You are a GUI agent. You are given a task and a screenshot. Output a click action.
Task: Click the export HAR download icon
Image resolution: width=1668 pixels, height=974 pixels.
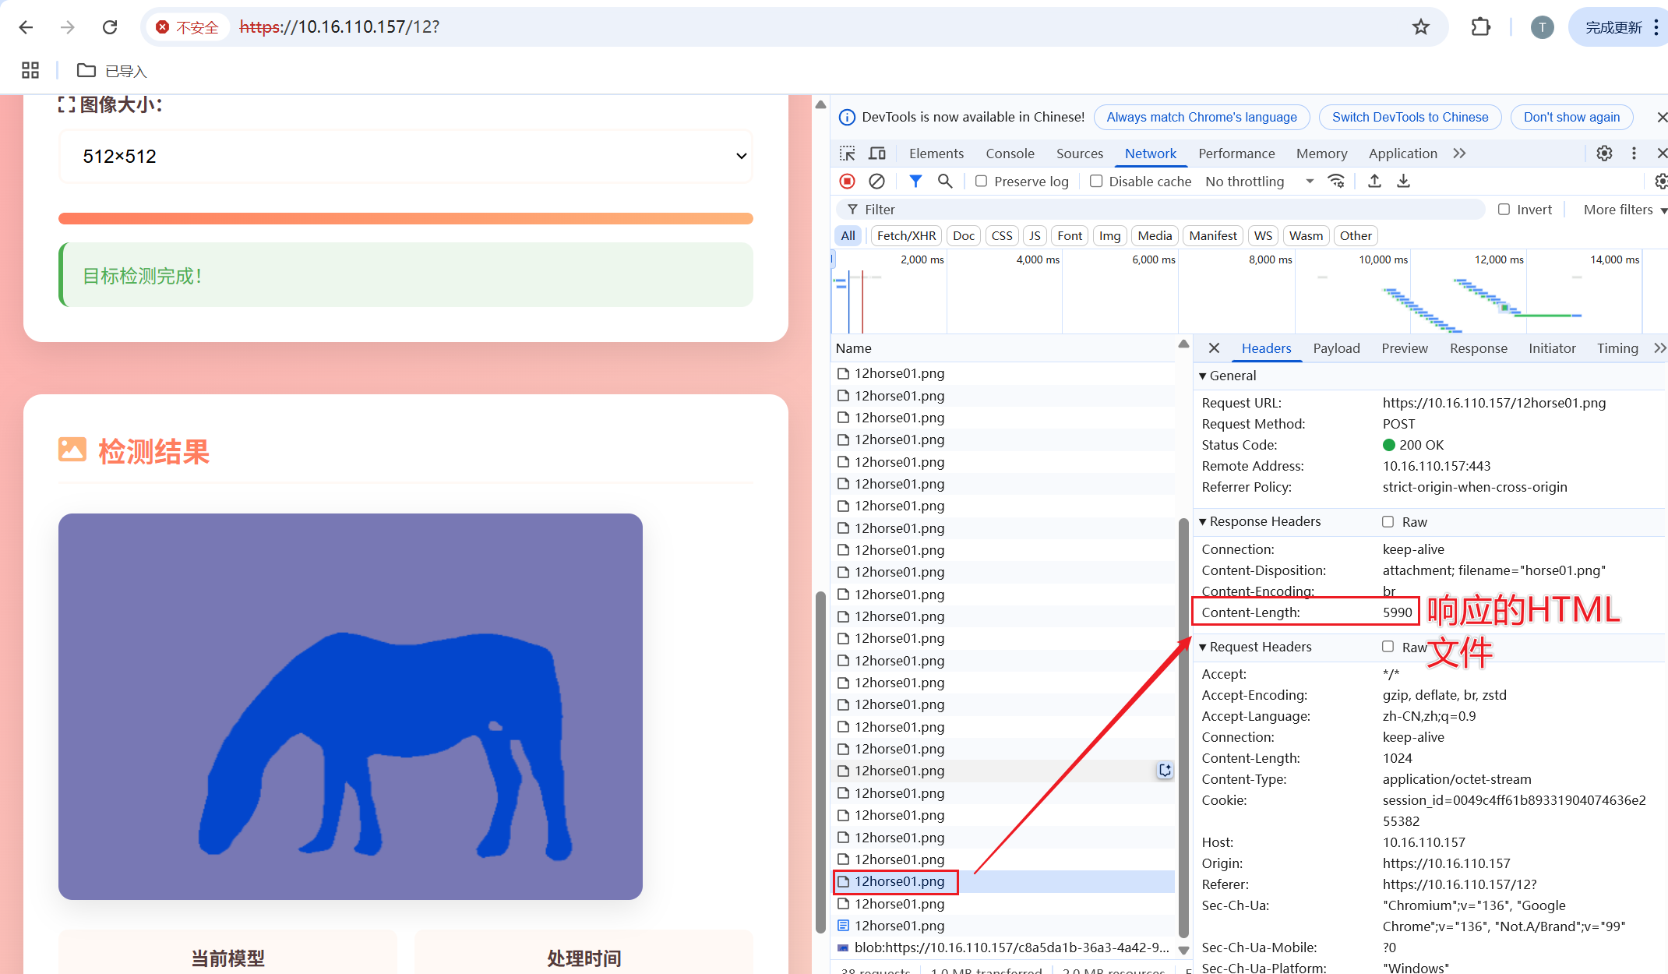coord(1403,182)
